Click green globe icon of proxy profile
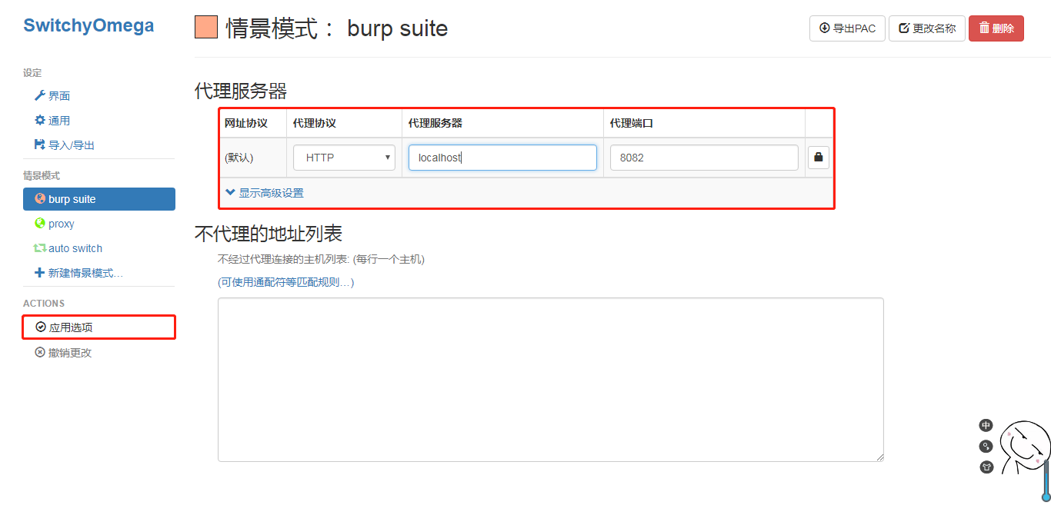The image size is (1051, 505). click(x=40, y=223)
